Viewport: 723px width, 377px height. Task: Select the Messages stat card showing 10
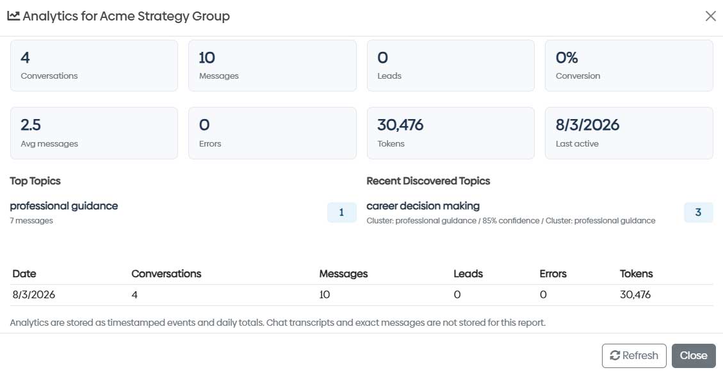pyautogui.click(x=273, y=65)
